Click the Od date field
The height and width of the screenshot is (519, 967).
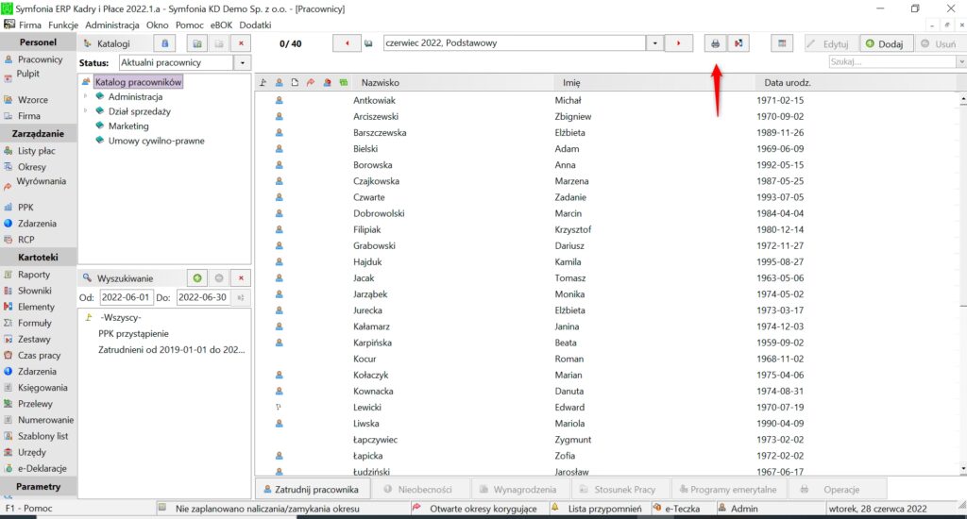[x=126, y=298]
